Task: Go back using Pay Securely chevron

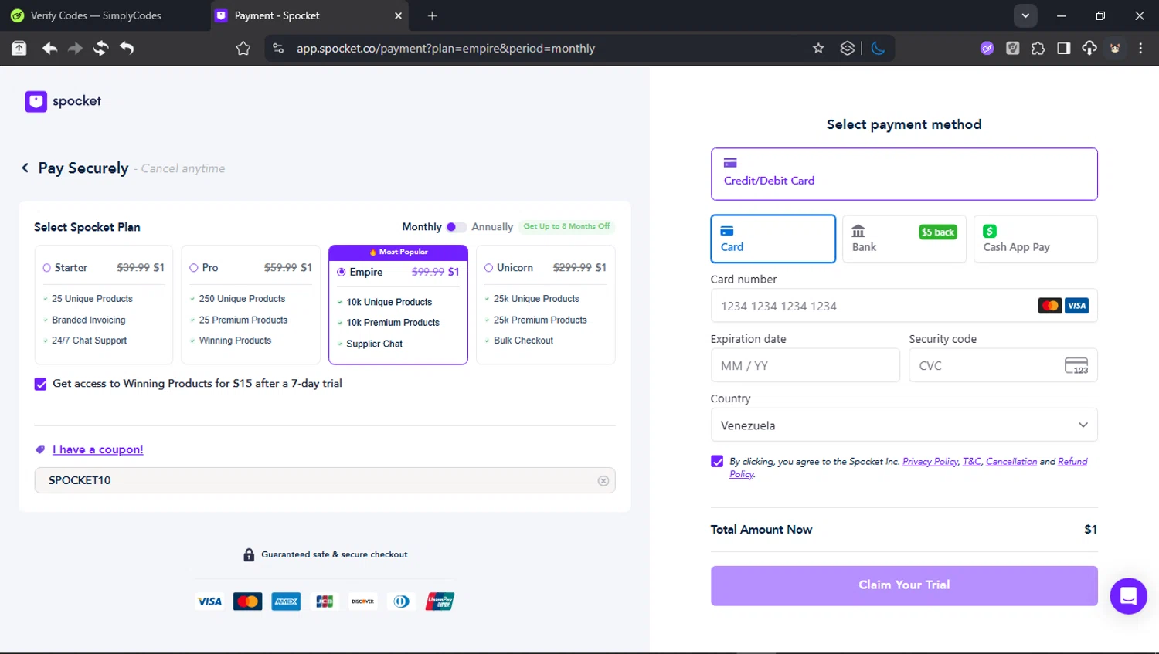Action: (x=25, y=168)
